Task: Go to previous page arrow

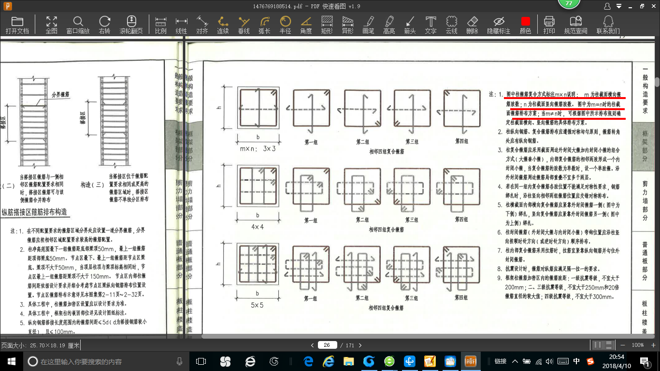Action: click(313, 345)
